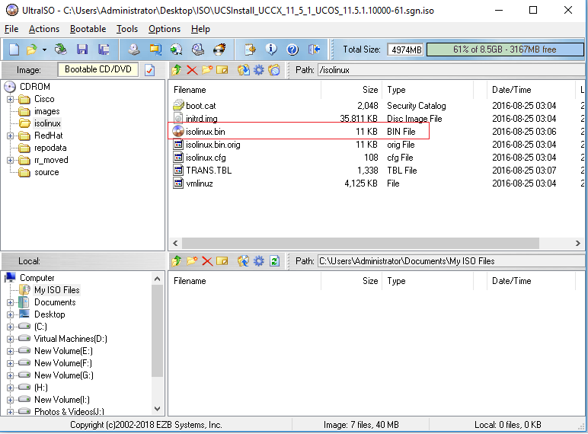
Task: Select the source folder in tree
Action: (46, 172)
